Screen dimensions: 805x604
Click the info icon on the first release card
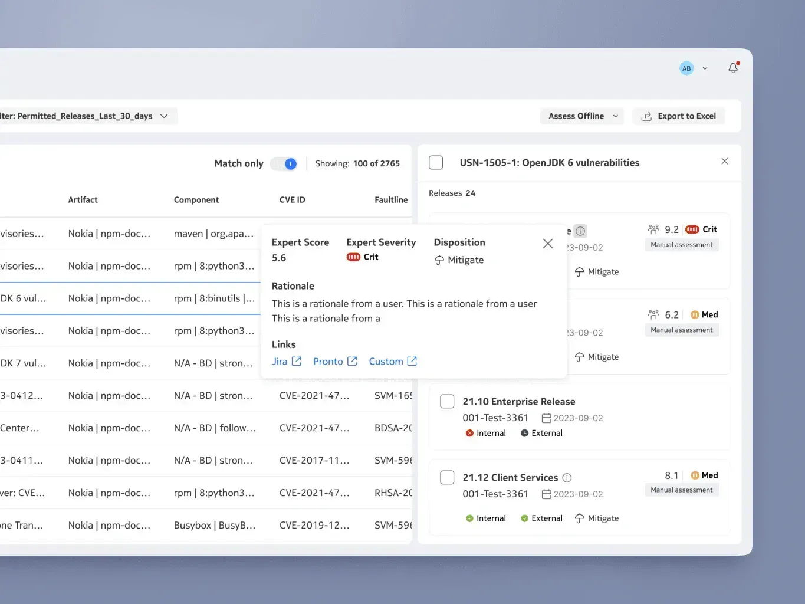click(x=580, y=231)
